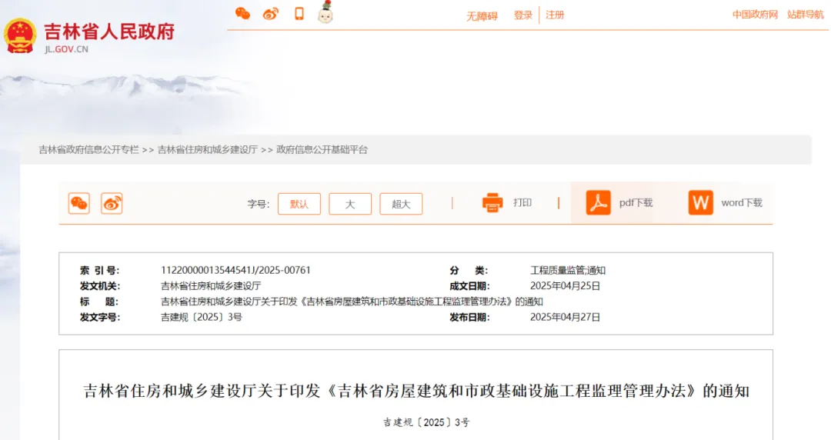Open 中国政府网 link

point(755,15)
